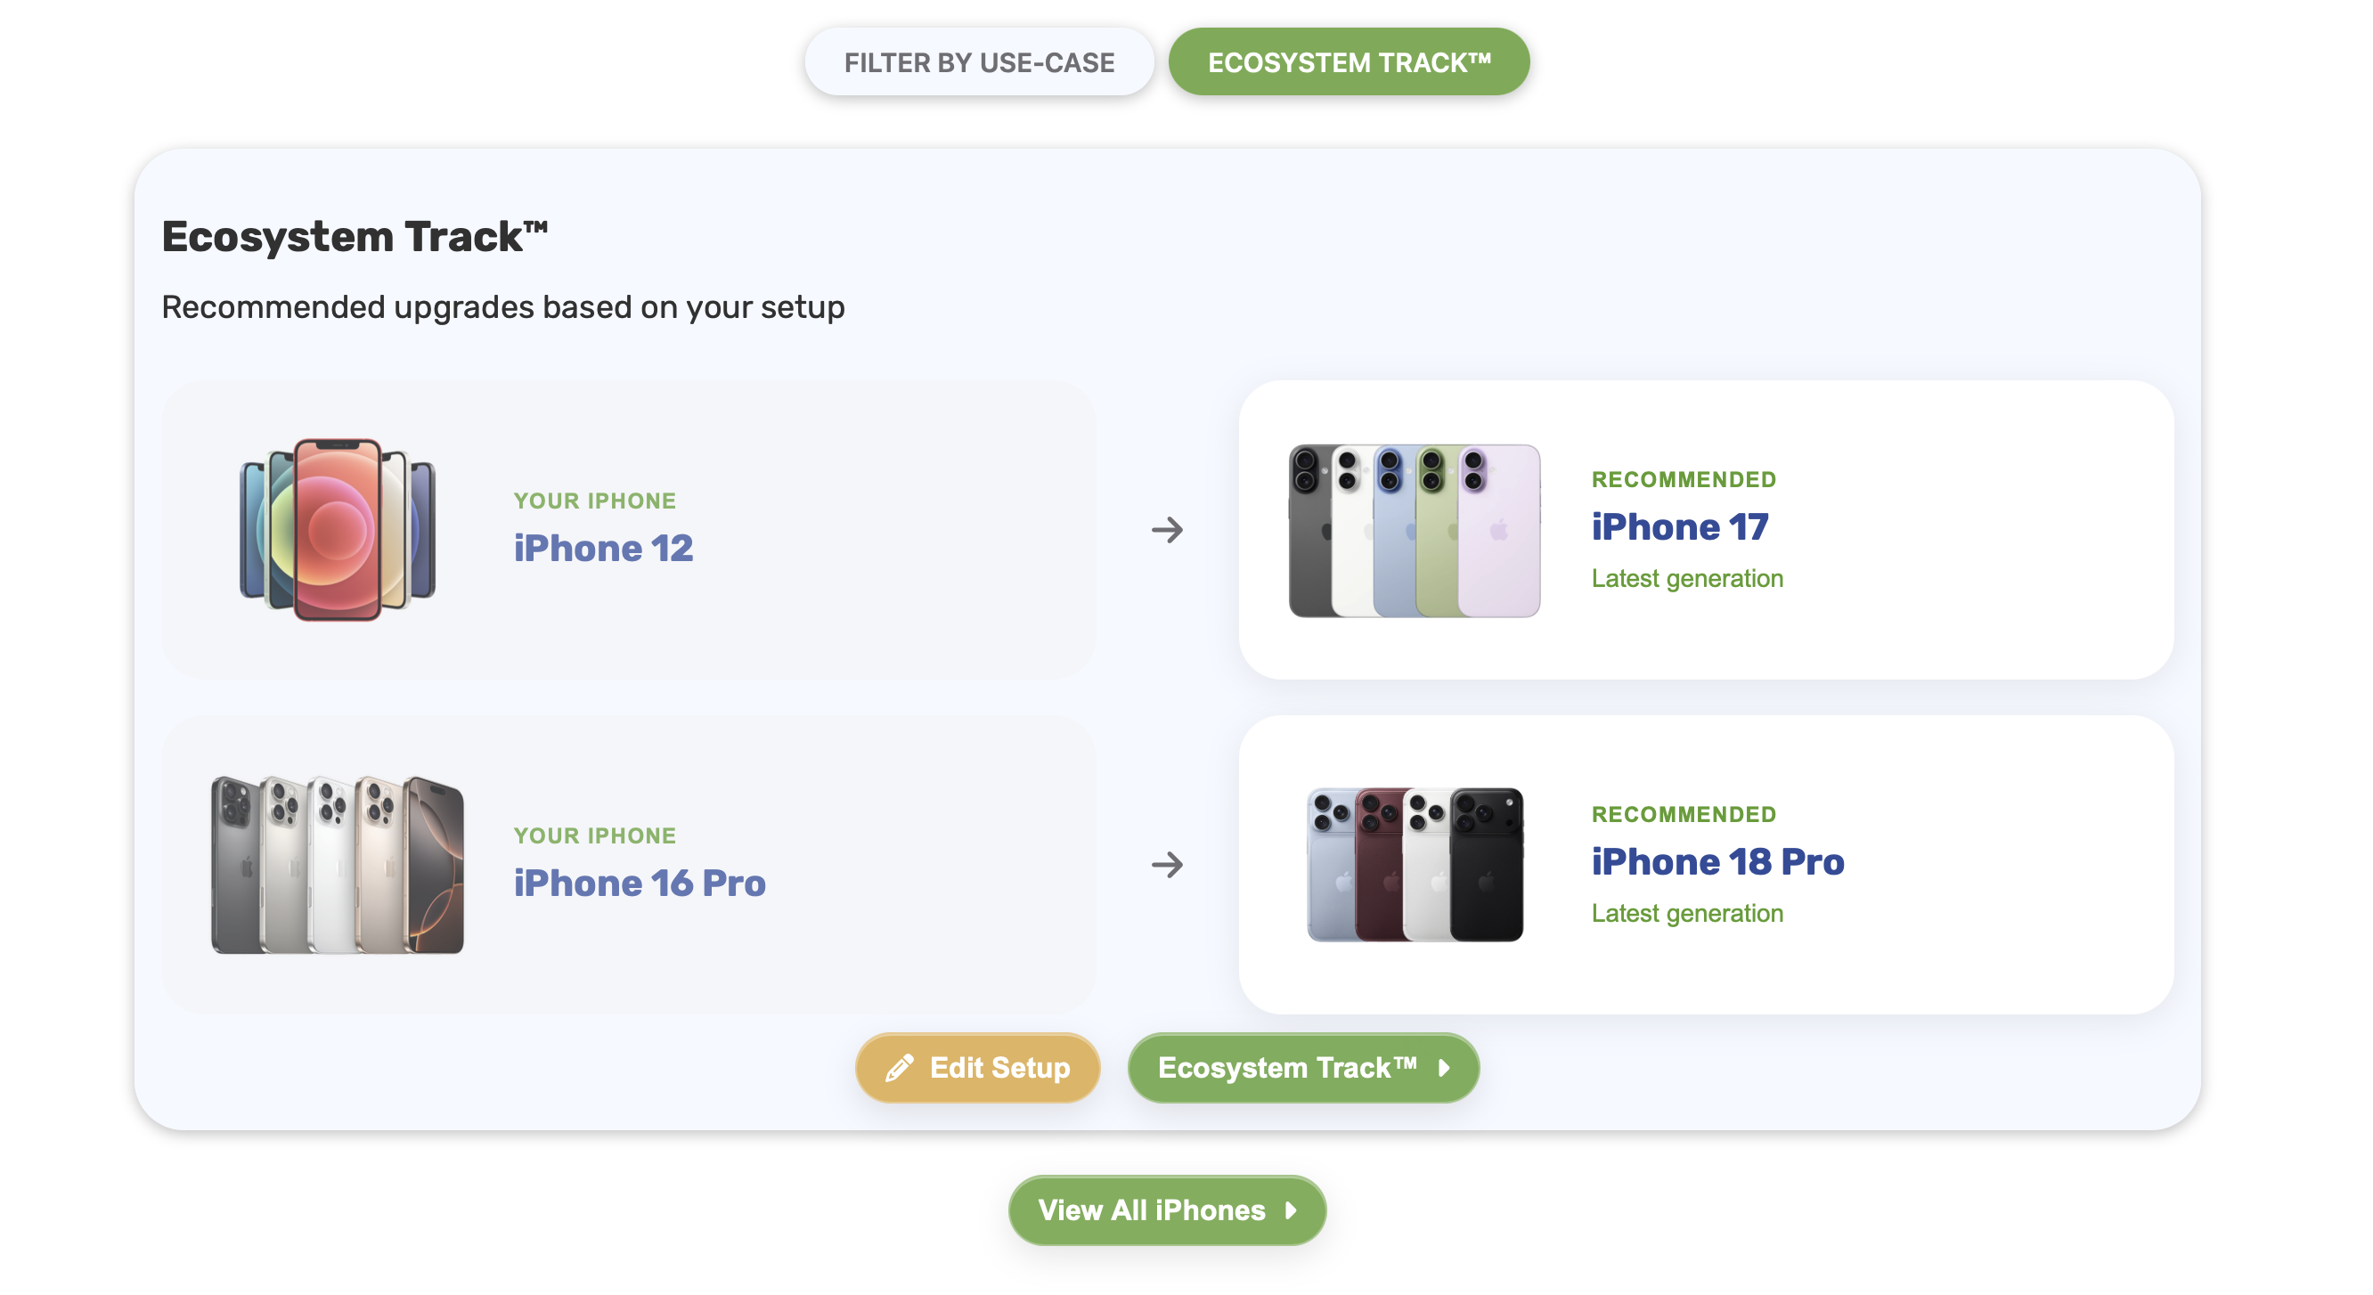Image resolution: width=2373 pixels, height=1295 pixels.
Task: Click the arrow icon after iPhone 12
Action: point(1167,530)
